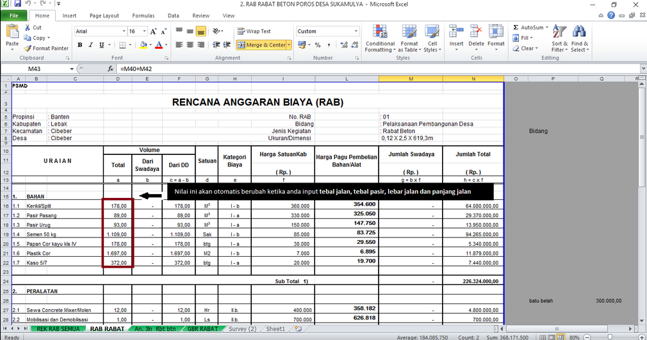Viewport: 647px width, 340px height.
Task: Click zoom out minus button
Action: [587, 337]
